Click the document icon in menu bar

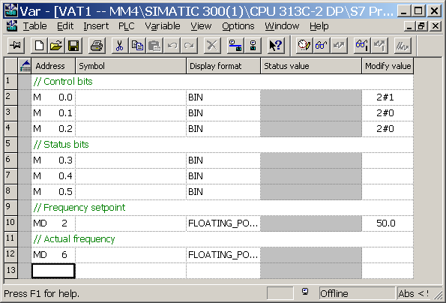click(11, 26)
